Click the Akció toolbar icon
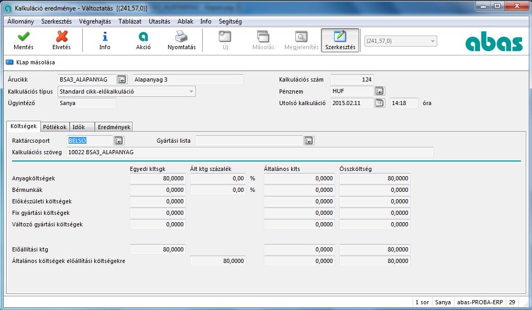Viewport: 532px width, 310px height. (143, 36)
